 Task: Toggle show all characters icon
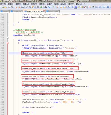click(72, 7)
